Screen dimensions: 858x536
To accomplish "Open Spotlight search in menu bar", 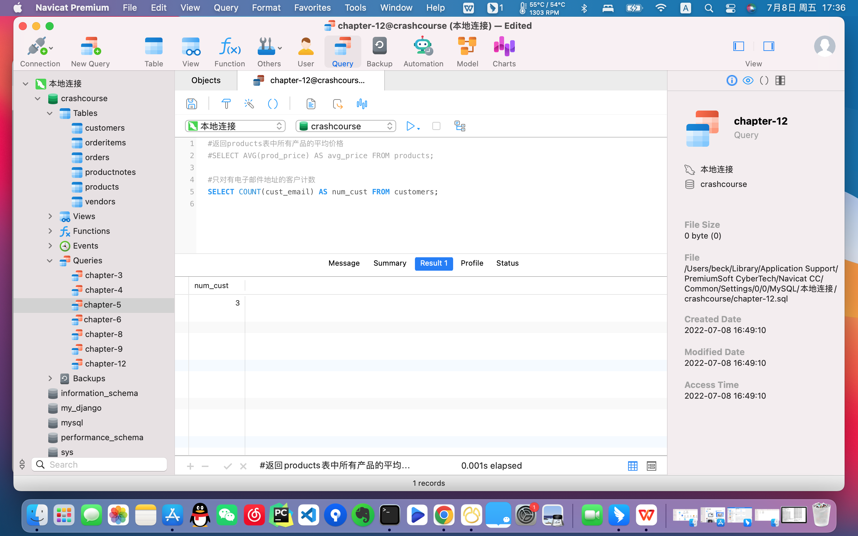I will tap(709, 8).
